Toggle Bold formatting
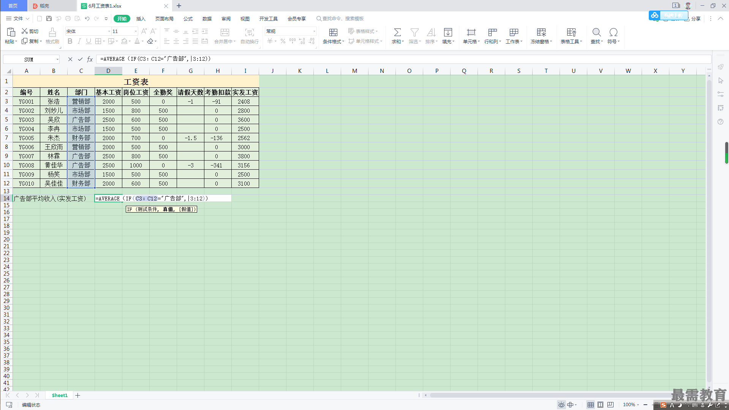Screen dimensions: 729x410 pos(70,41)
